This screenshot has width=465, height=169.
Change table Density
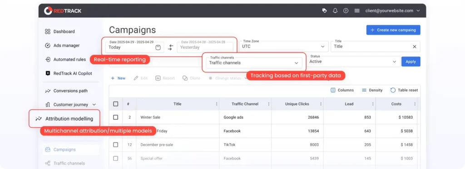[372, 90]
